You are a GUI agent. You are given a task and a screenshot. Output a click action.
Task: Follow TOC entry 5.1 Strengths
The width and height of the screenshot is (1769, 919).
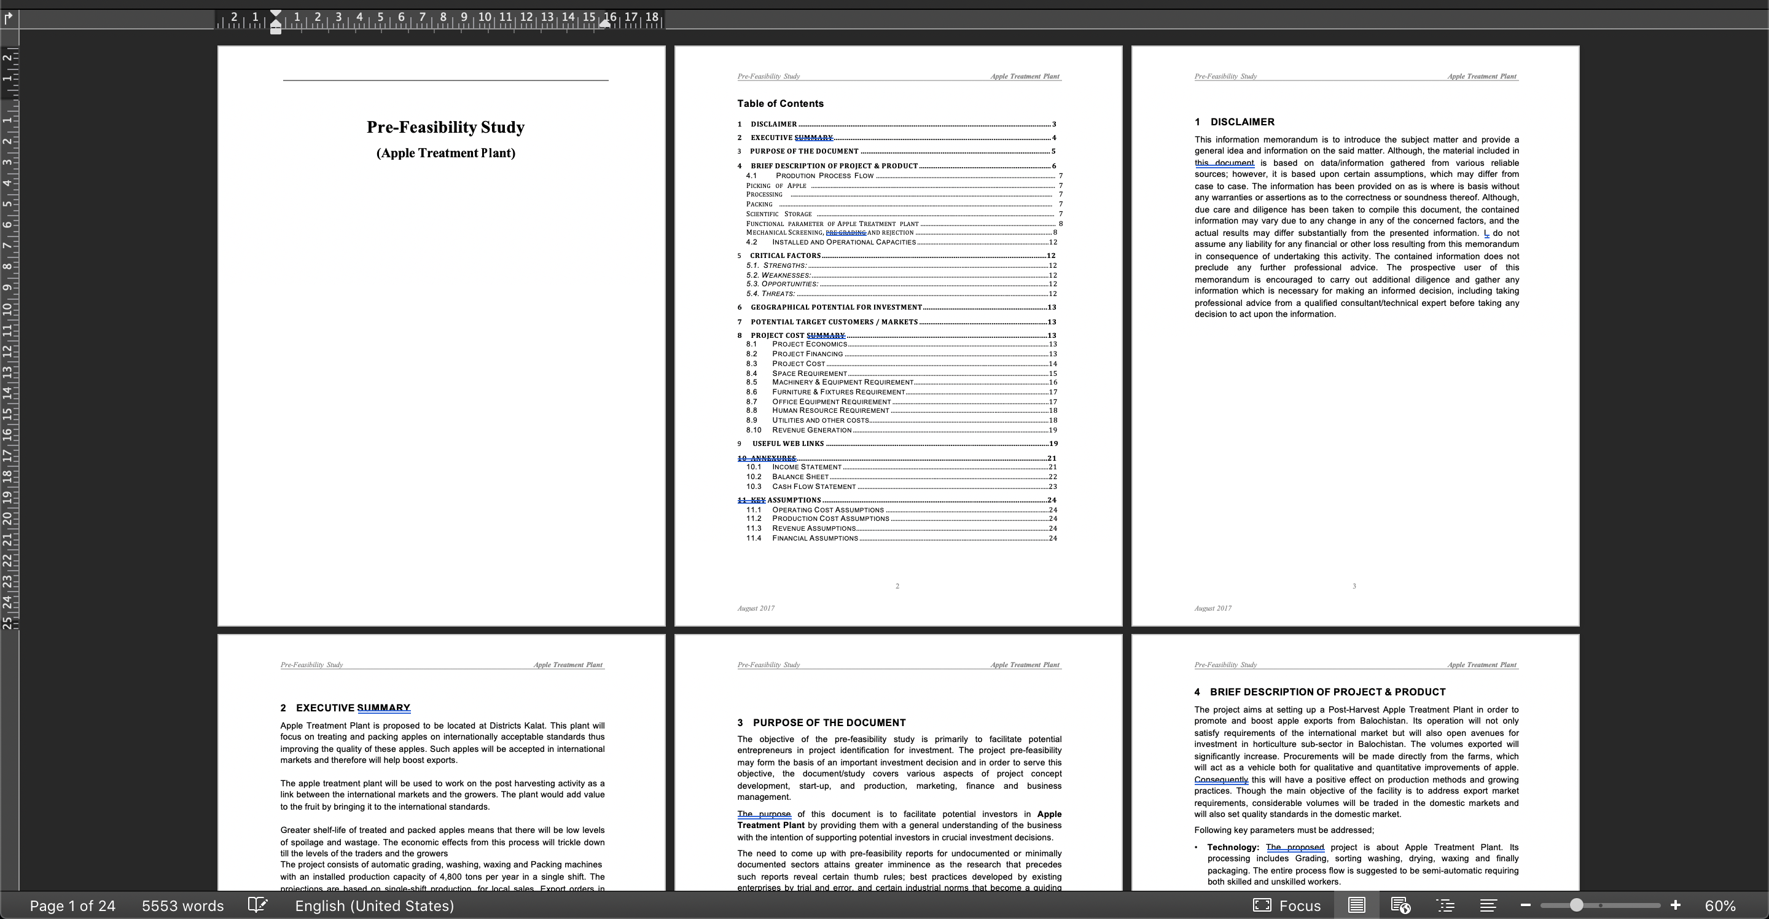pos(902,265)
